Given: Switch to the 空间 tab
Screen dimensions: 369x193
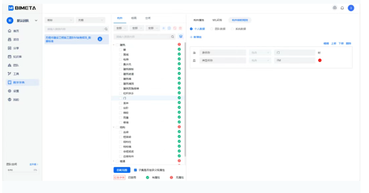Looking at the screenshot, I should [x=148, y=18].
